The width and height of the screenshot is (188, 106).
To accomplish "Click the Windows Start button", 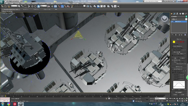I will point(2,104).
